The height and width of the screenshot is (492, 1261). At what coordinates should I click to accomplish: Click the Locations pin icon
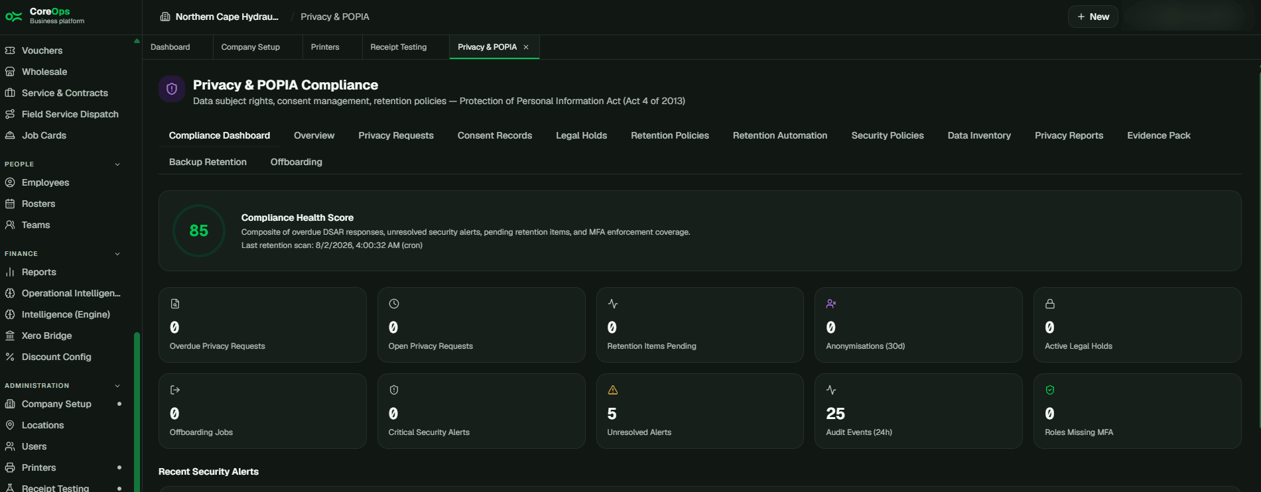(x=10, y=425)
